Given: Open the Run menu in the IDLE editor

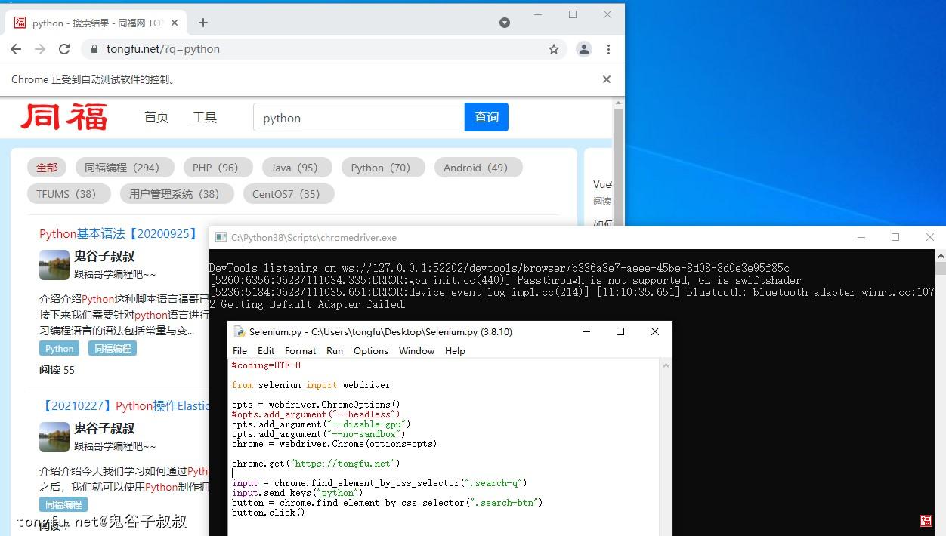Looking at the screenshot, I should (334, 350).
